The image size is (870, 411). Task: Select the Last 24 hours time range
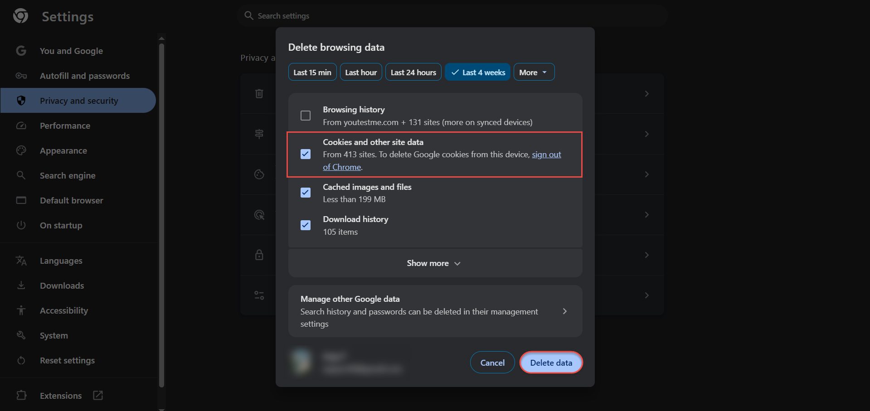click(413, 73)
